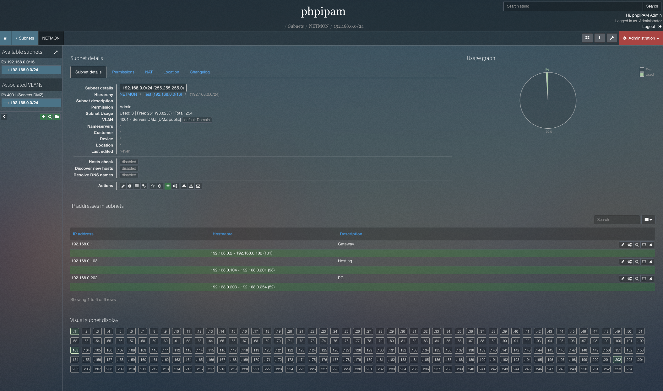Click the download import icon in Actions
This screenshot has height=391, width=663.
[x=184, y=186]
